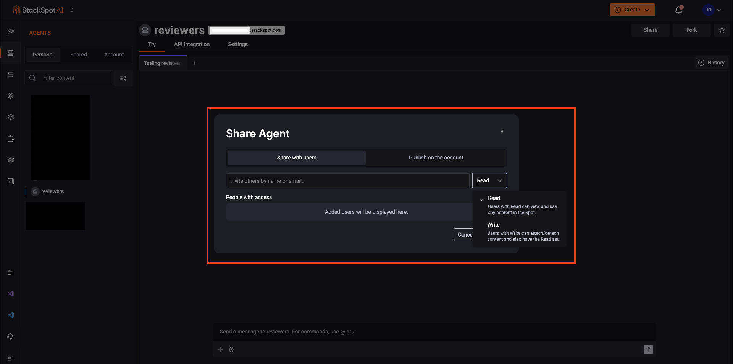
Task: Click the Fork button
Action: 691,30
